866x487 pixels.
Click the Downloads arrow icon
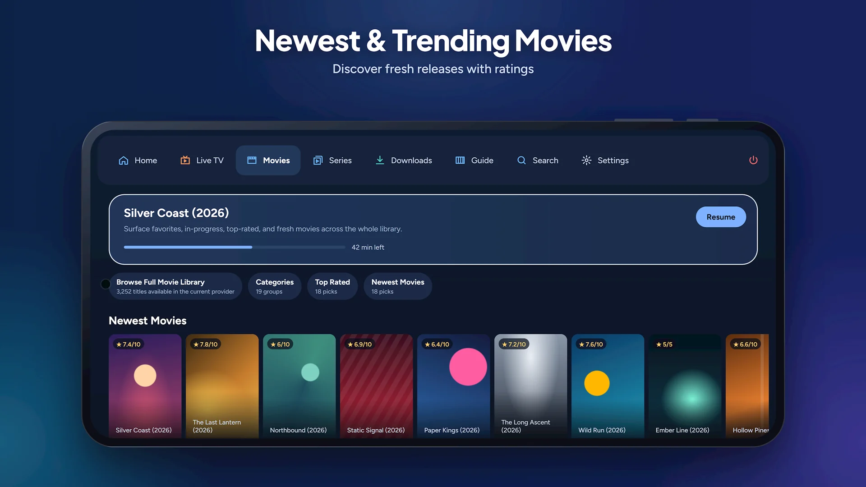[x=380, y=160]
